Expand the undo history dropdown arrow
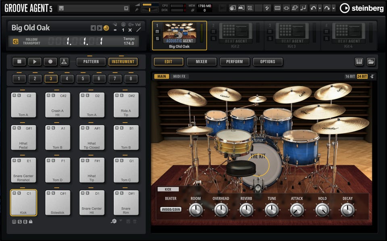This screenshot has height=241, width=387. click(320, 8)
